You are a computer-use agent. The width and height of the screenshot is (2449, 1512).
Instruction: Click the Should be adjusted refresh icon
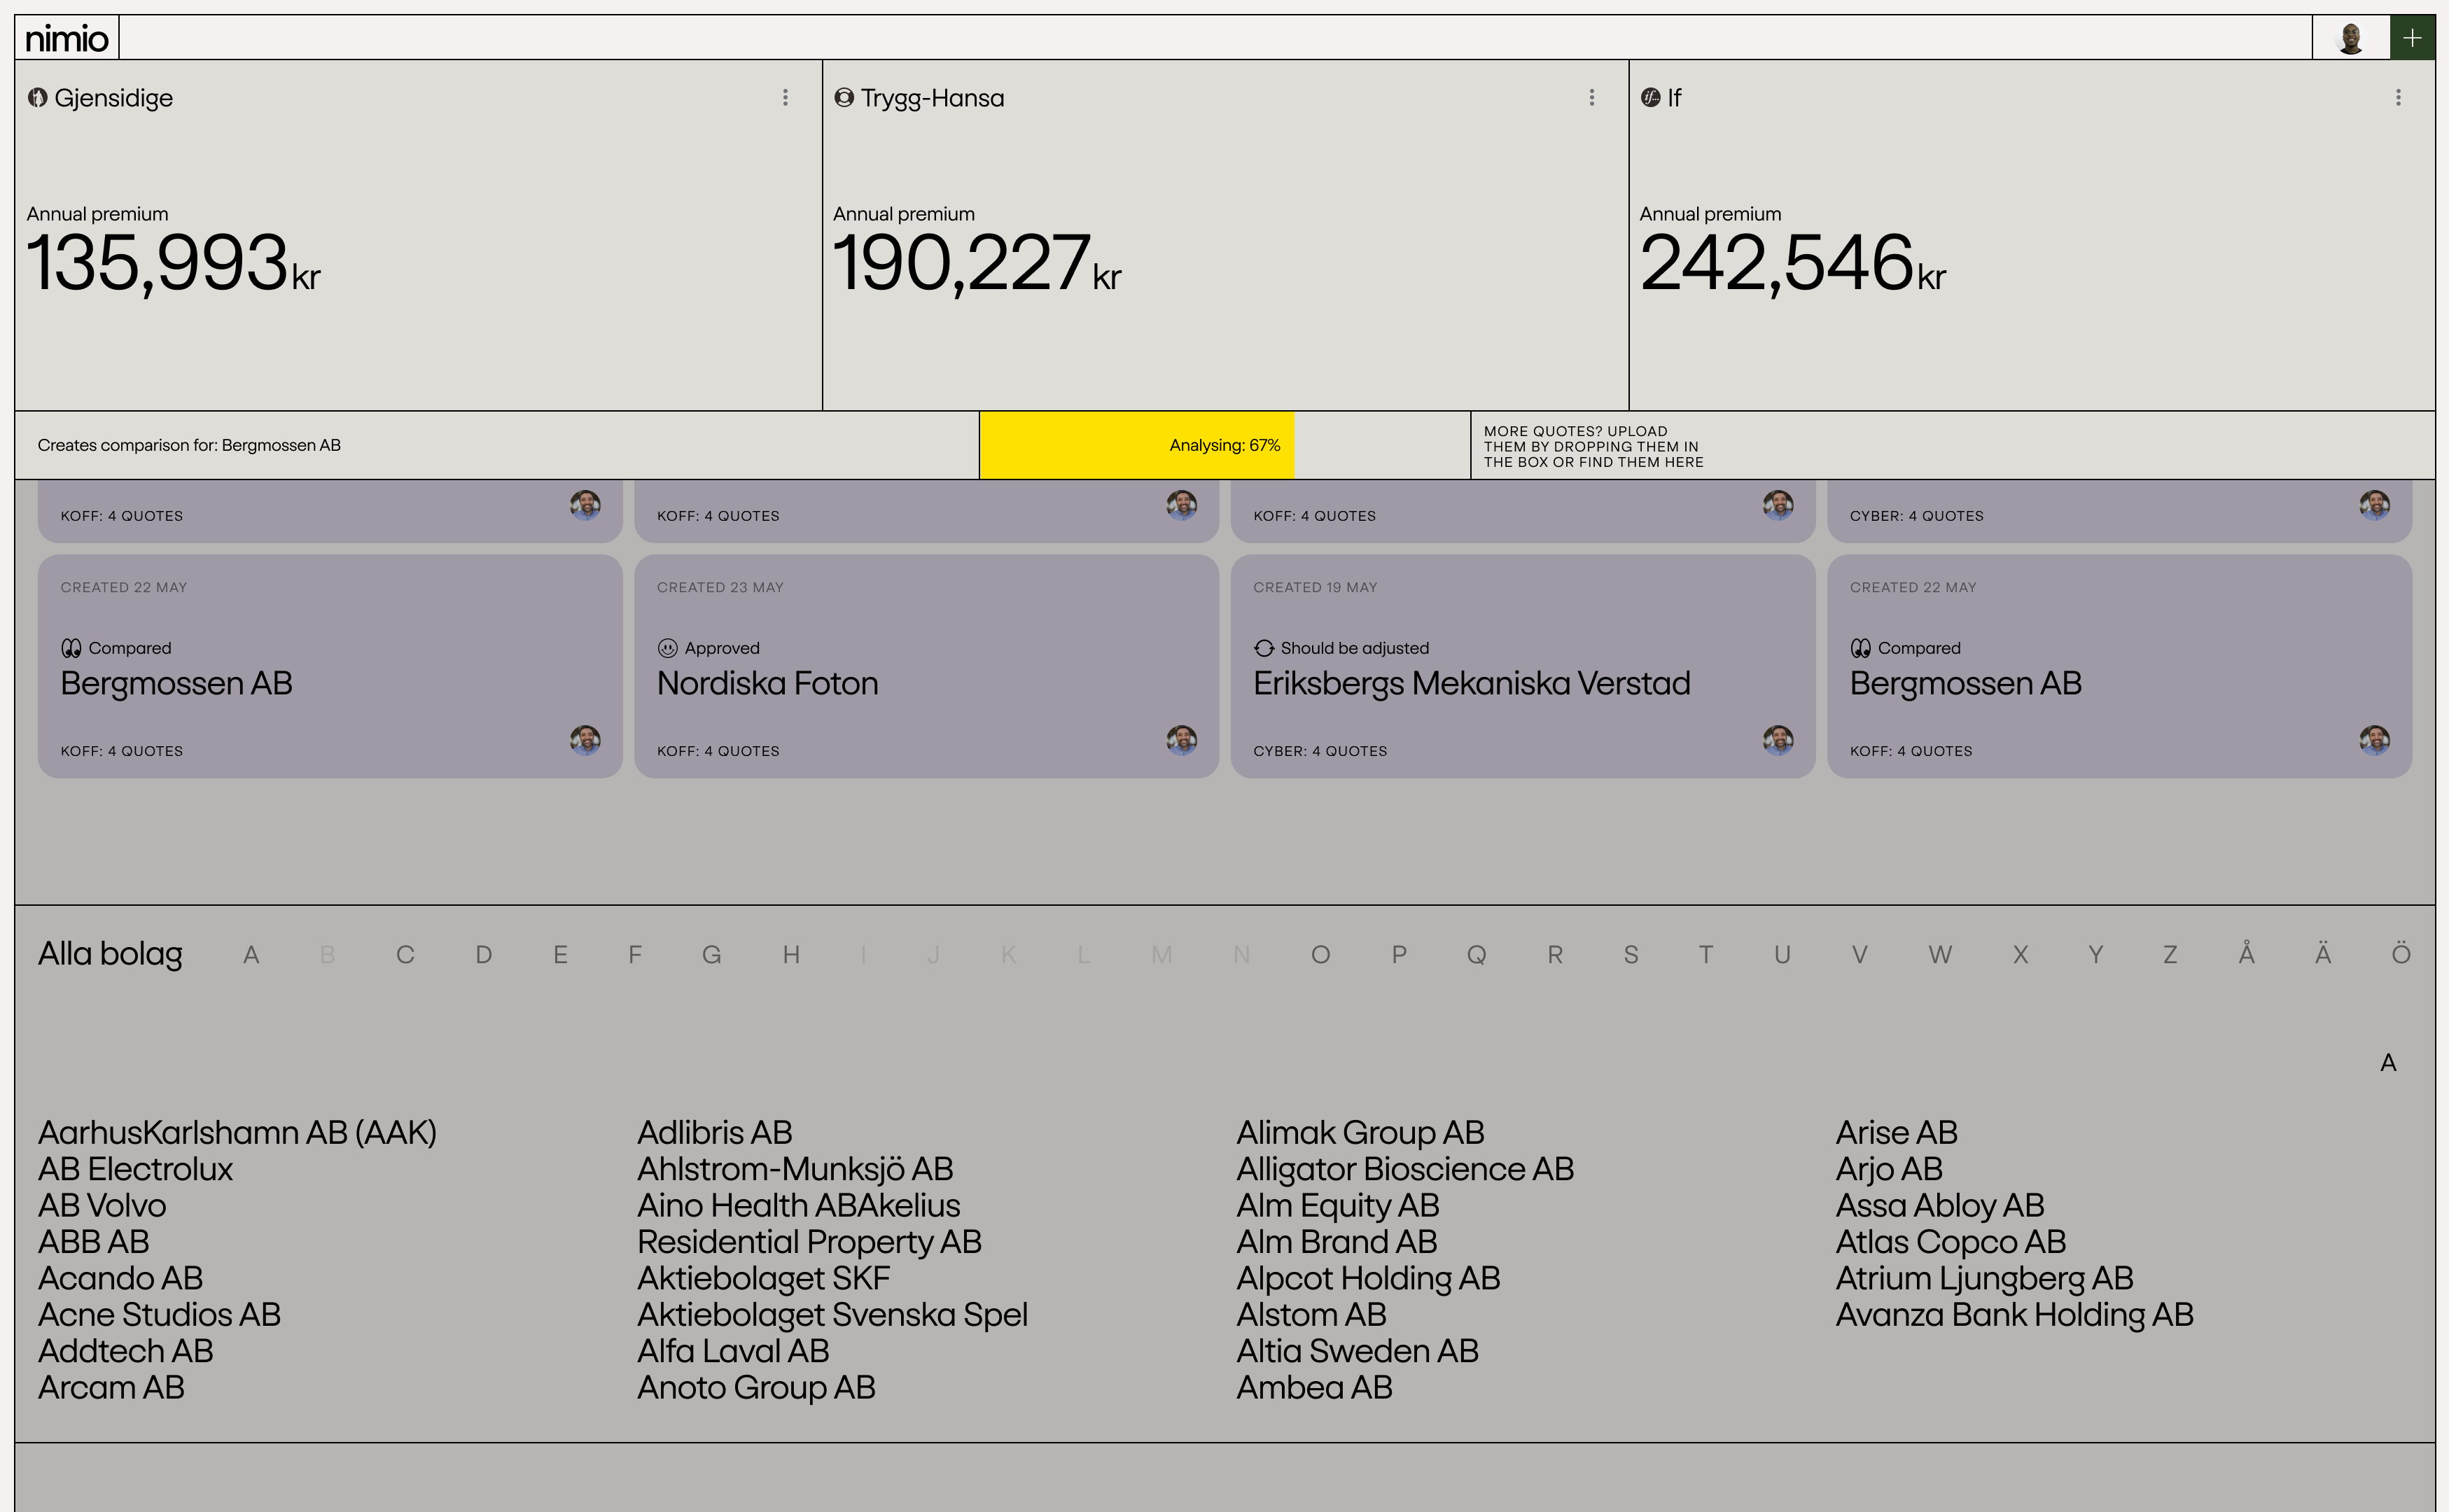tap(1264, 648)
